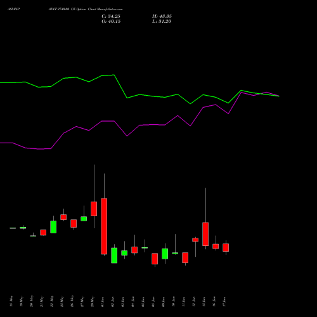The image size is (317, 317).
Task: Select the 22 May date label
Action: 52,301
